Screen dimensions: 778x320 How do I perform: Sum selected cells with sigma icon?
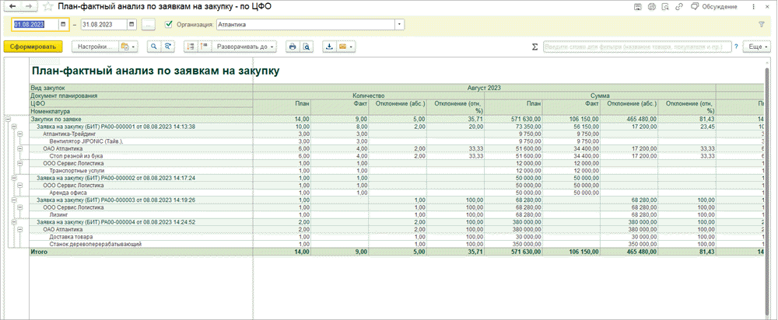535,46
